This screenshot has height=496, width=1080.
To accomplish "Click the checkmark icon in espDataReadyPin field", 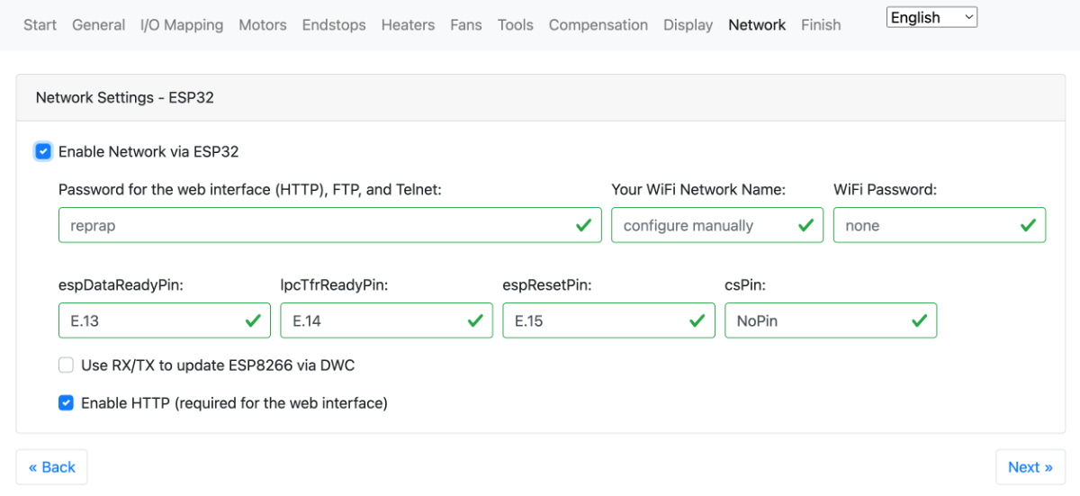I will 253,320.
